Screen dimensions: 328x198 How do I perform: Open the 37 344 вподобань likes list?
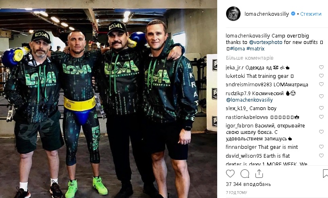pyautogui.click(x=248, y=184)
